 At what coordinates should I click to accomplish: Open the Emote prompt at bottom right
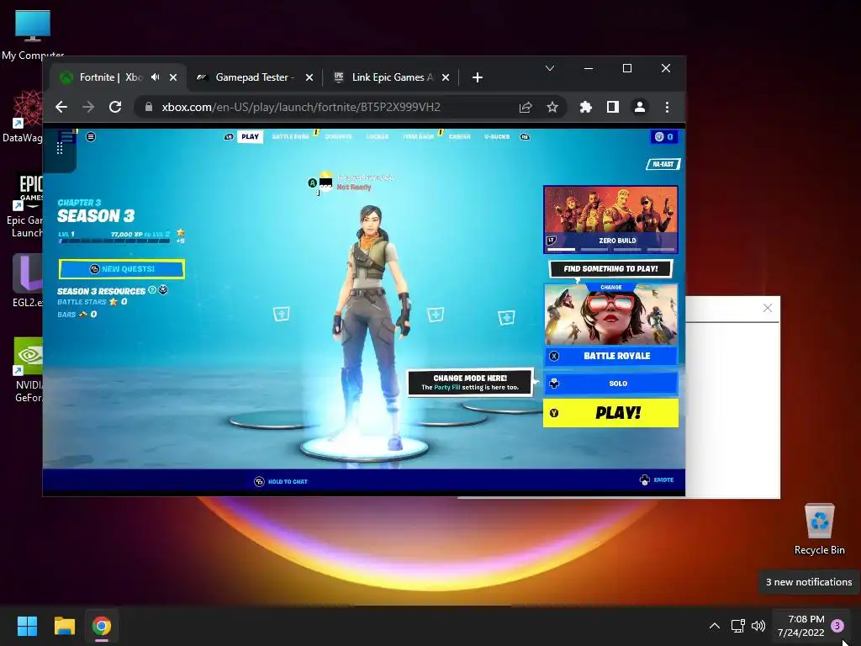pos(657,480)
